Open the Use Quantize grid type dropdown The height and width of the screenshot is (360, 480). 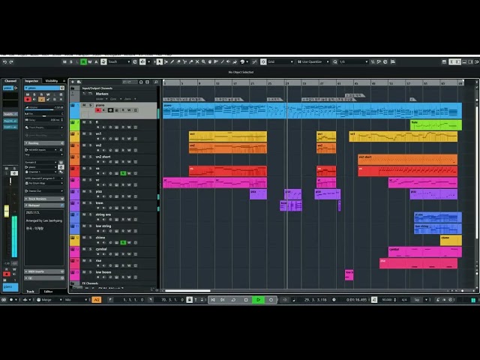coord(313,61)
